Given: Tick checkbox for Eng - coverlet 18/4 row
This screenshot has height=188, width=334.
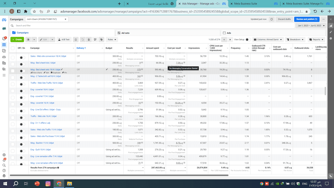Looking at the screenshot, I should [13, 91].
